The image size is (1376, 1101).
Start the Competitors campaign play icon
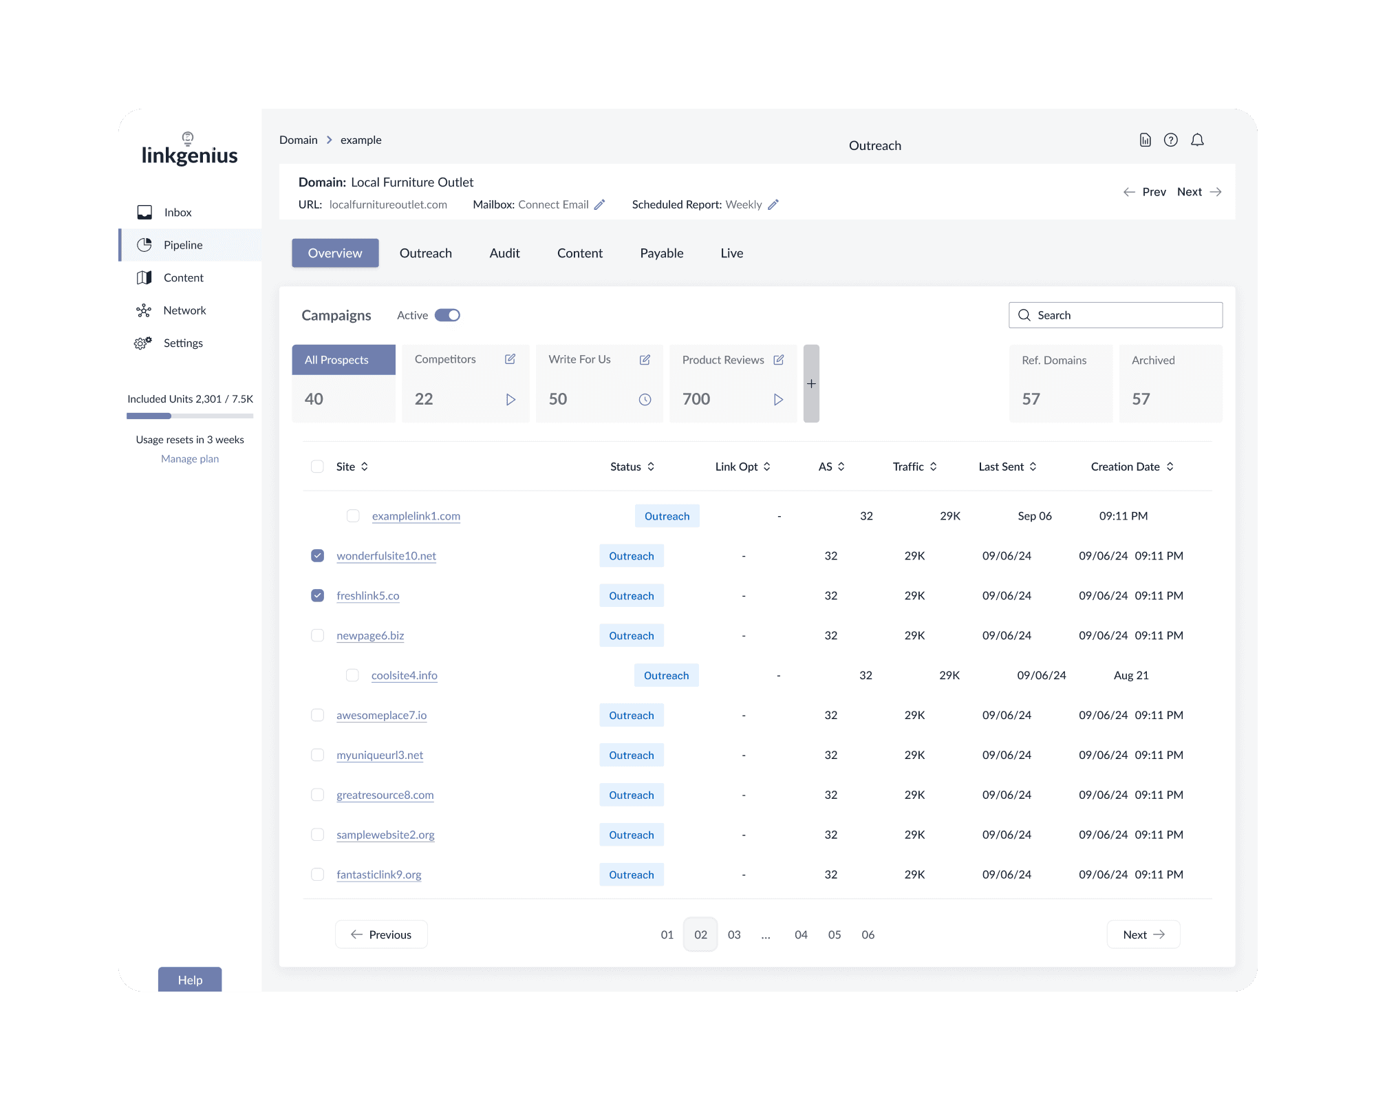click(510, 400)
